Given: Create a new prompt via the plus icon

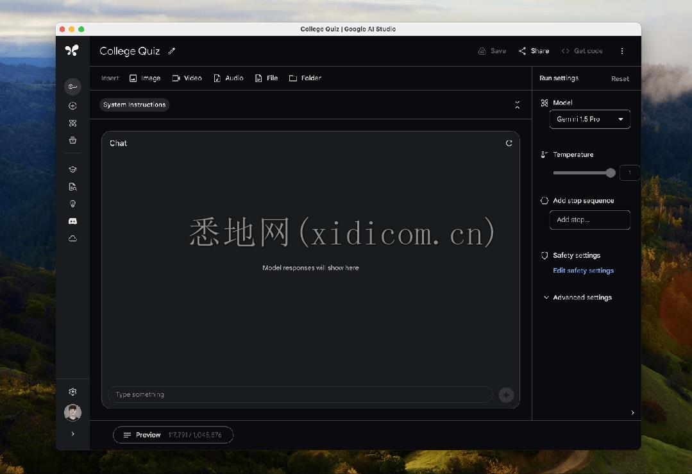Looking at the screenshot, I should point(72,105).
